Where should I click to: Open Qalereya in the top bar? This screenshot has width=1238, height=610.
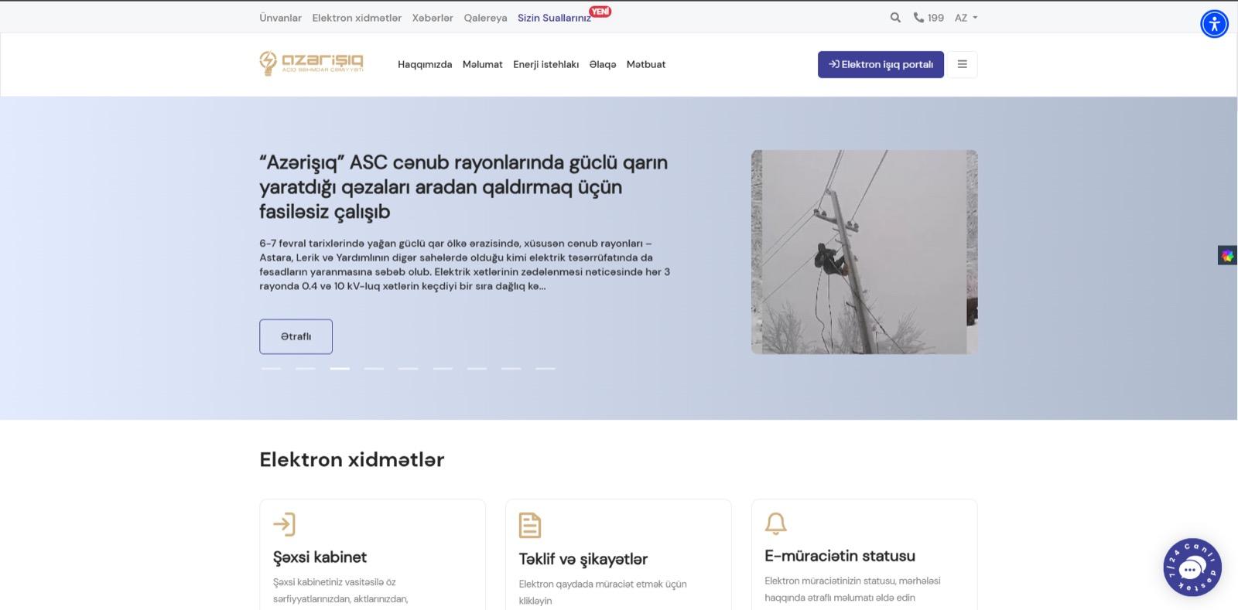tap(485, 18)
